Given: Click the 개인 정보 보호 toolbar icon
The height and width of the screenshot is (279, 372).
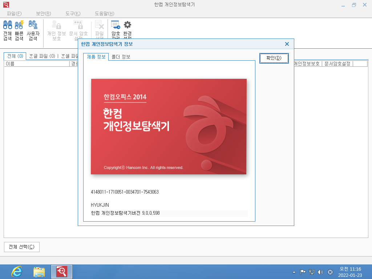Looking at the screenshot, I should pyautogui.click(x=56, y=31).
